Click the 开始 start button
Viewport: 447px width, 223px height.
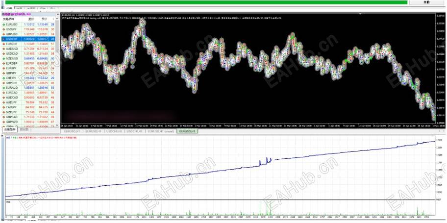coord(426,2)
